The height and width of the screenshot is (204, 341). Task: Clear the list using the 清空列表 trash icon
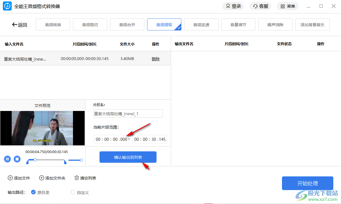pos(76,178)
